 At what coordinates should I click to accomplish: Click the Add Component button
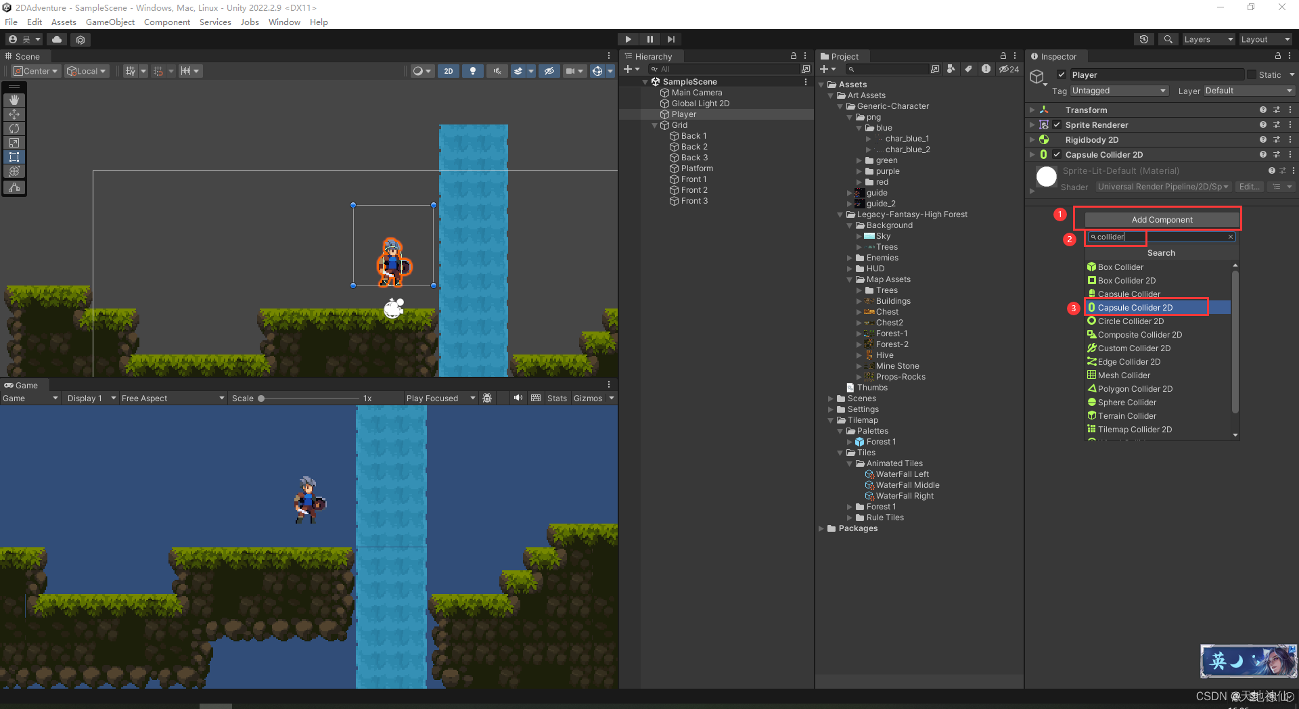1162,220
